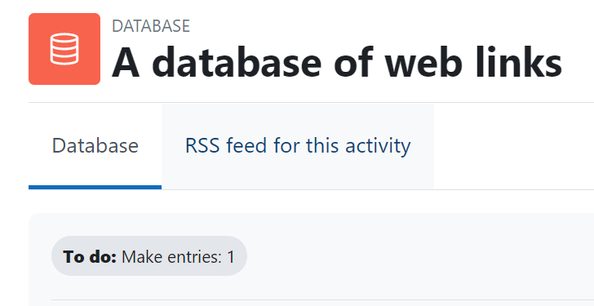Viewport: 594px width, 306px height.
Task: Click the letter 'A' starting the title
Action: (x=126, y=62)
